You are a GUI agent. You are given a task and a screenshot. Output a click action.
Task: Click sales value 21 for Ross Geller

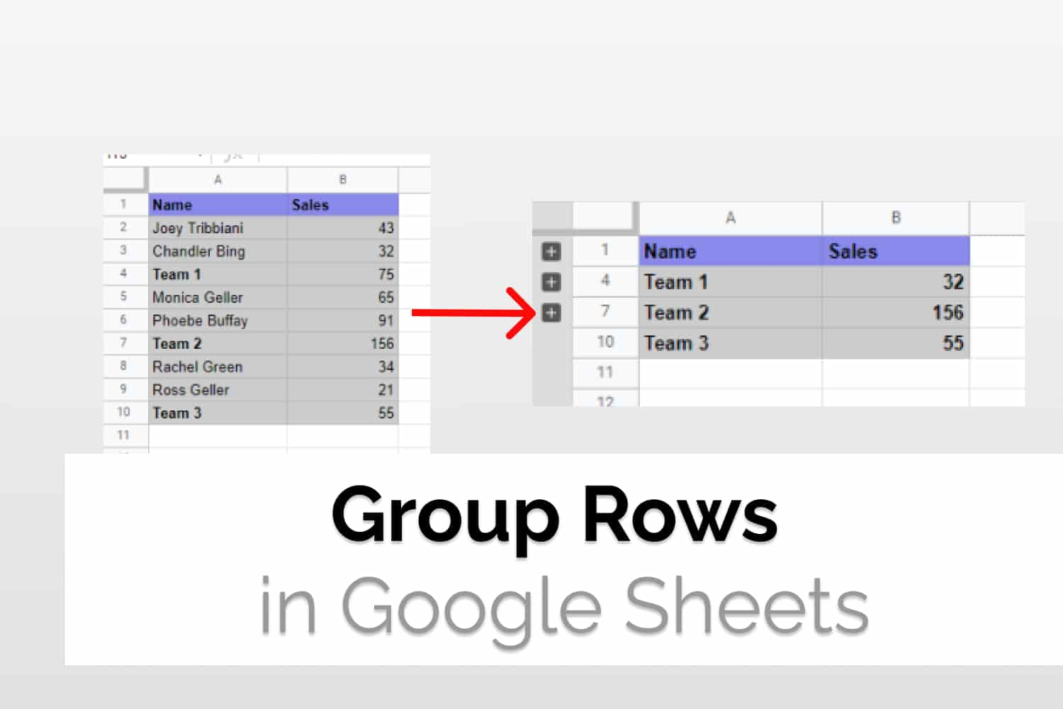(343, 390)
